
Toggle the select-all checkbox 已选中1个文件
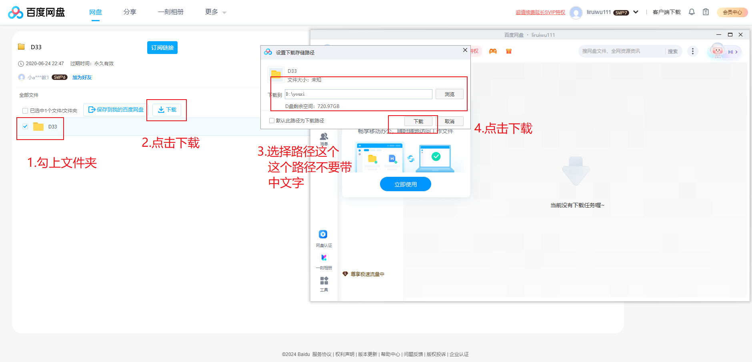25,111
